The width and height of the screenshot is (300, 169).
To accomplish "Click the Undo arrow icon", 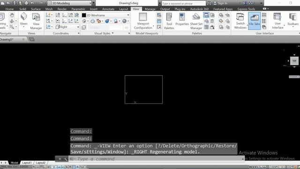I will [32, 3].
